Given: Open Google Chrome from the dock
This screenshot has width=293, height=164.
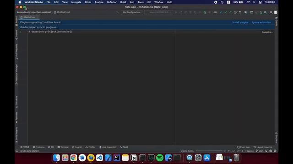Looking at the screenshot, I should tap(74, 158).
